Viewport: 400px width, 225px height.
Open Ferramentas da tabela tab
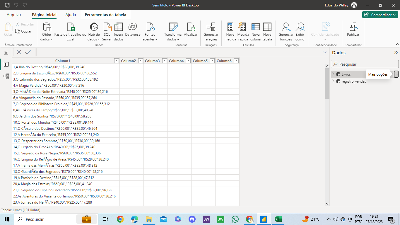(x=105, y=15)
